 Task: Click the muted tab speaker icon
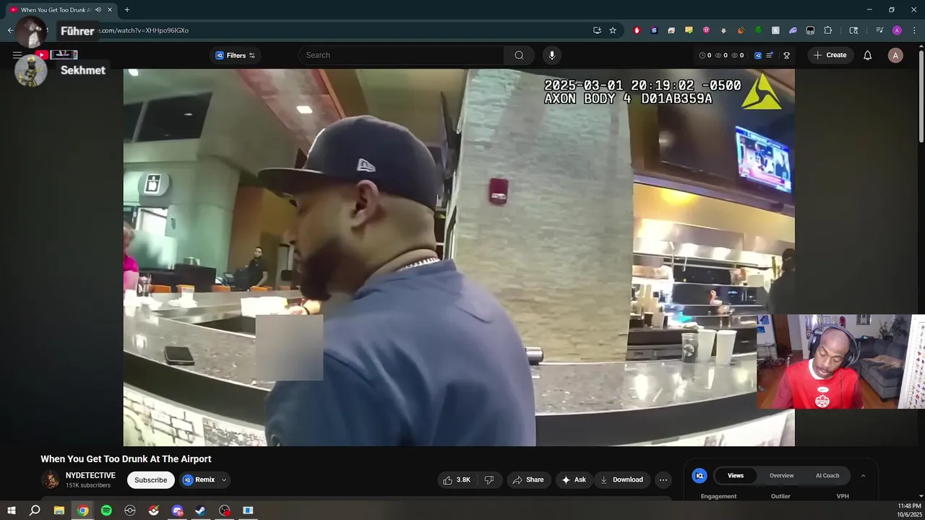click(98, 10)
